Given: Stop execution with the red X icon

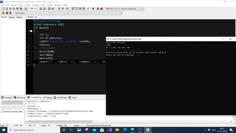Looking at the screenshot, I should pyautogui.click(x=93, y=9).
